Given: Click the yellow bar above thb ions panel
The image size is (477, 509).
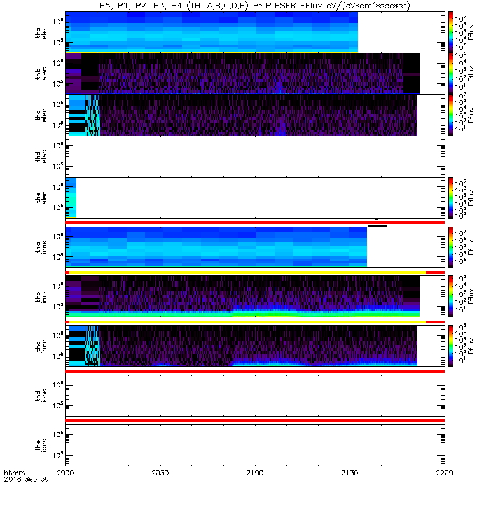Looking at the screenshot, I should point(247,272).
